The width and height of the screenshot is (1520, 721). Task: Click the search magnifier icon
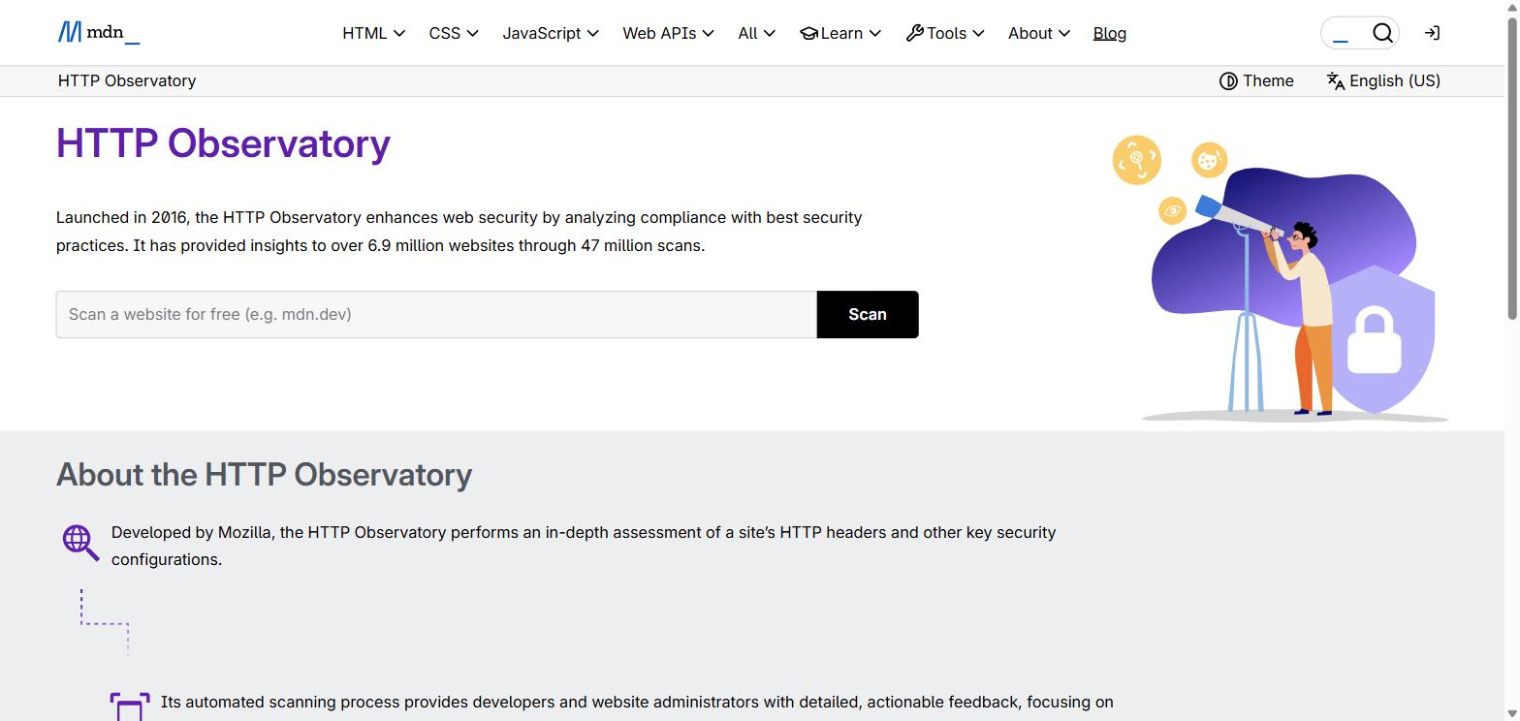click(x=1382, y=33)
